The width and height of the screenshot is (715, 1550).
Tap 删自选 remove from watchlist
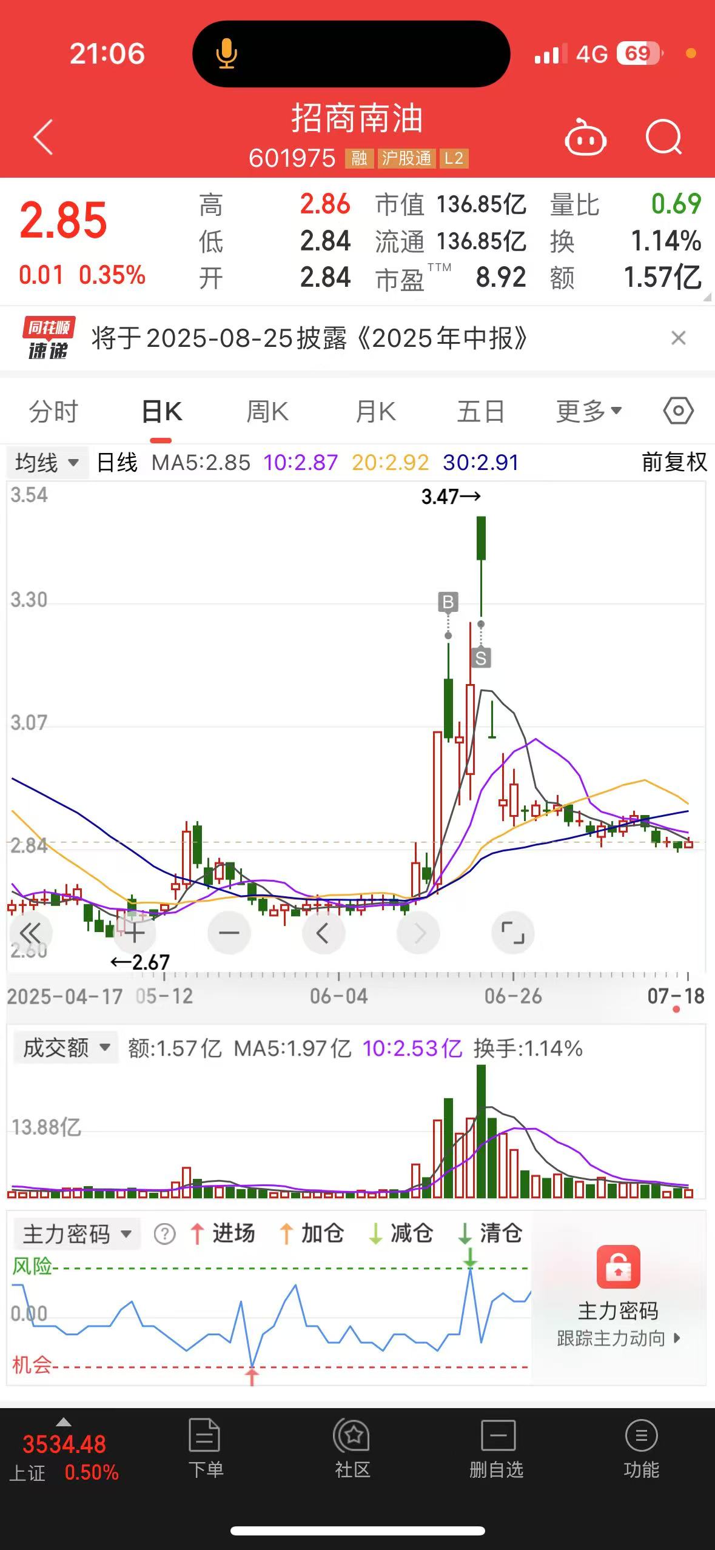pos(497,1448)
